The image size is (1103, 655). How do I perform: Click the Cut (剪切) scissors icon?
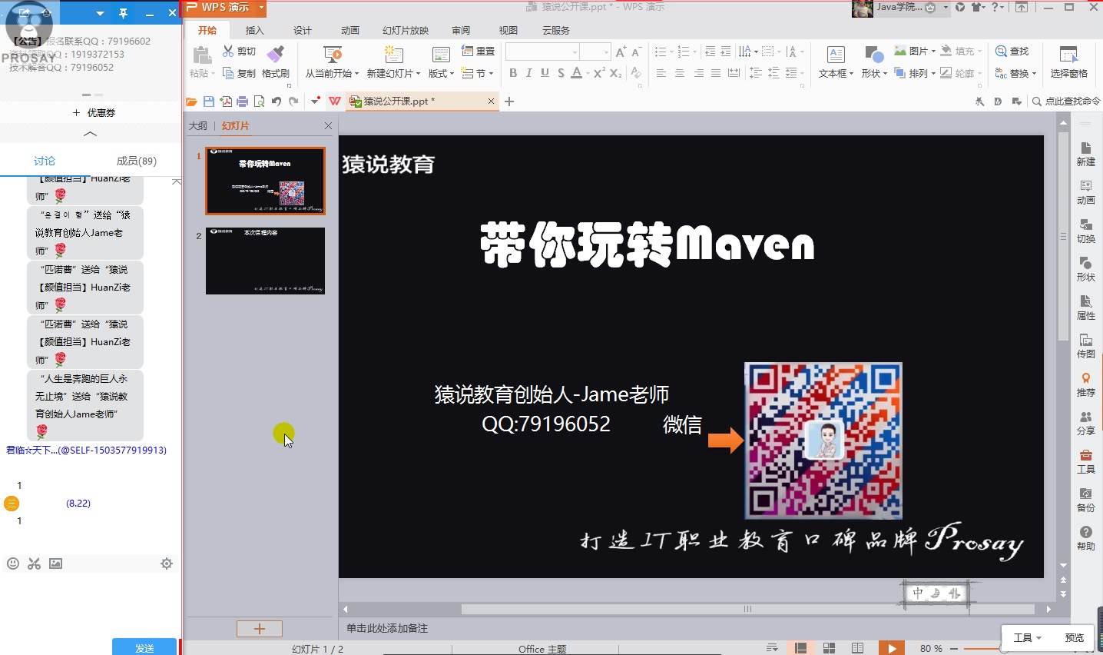[x=228, y=51]
